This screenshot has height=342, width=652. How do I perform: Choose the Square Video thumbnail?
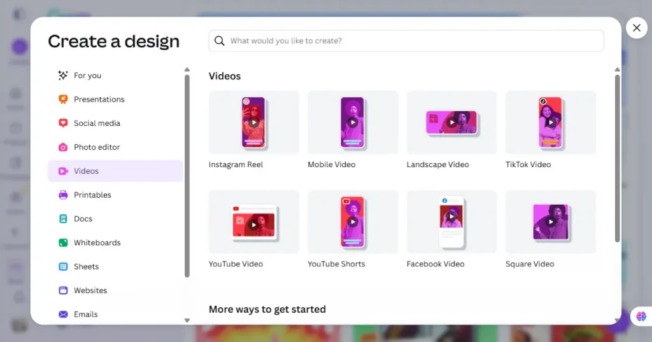click(x=551, y=222)
